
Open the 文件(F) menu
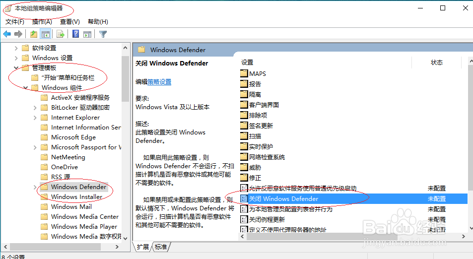pyautogui.click(x=15, y=22)
